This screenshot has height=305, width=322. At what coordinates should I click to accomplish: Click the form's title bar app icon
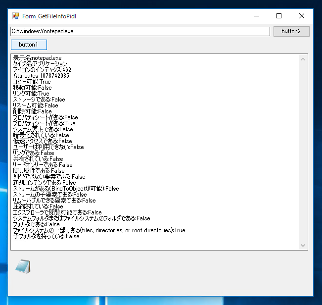16,16
